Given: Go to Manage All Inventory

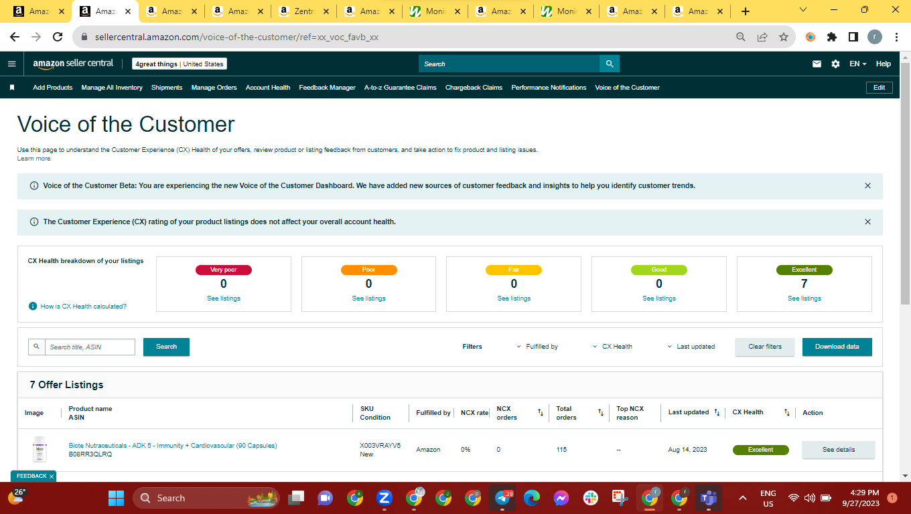Looking at the screenshot, I should 112,88.
